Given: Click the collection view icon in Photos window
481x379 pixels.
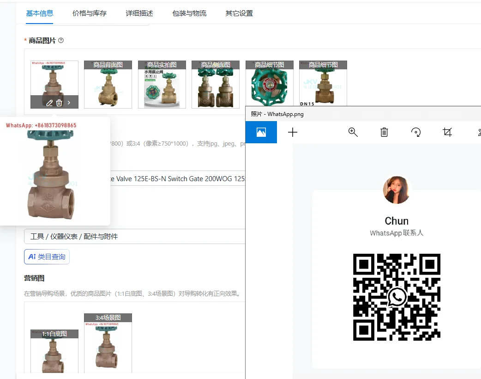Looking at the screenshot, I should (261, 132).
